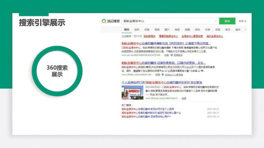Image resolution: width=264 pixels, height=148 pixels.
Task: Click the 360搜索 logo
Action: (111, 21)
